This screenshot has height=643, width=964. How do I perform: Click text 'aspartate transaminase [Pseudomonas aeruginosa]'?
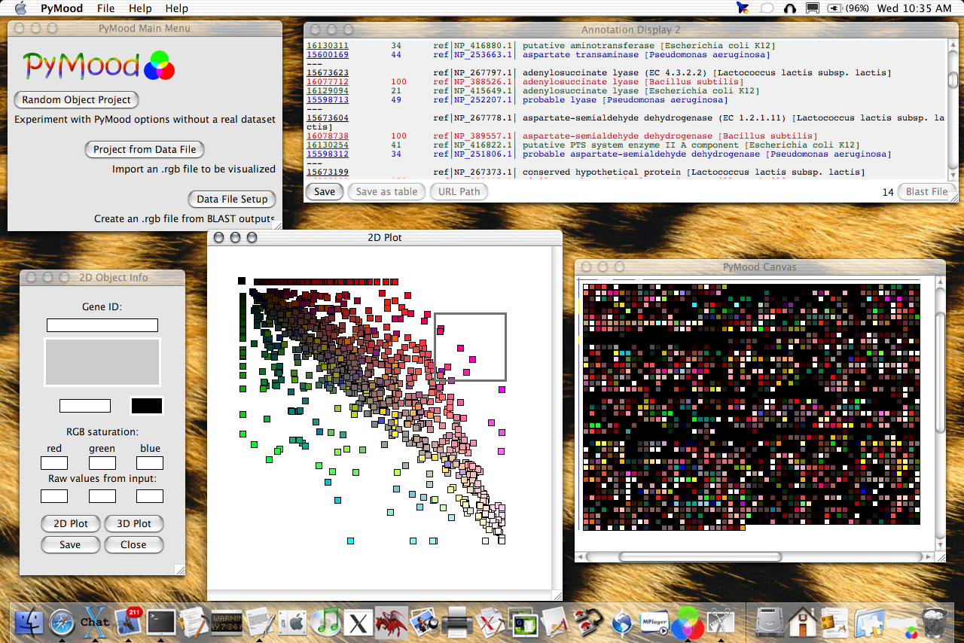tap(646, 55)
